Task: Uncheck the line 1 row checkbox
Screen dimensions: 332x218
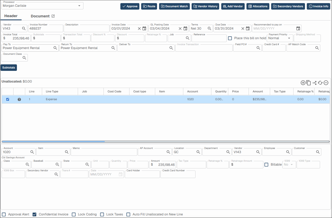Action: (x=8, y=99)
